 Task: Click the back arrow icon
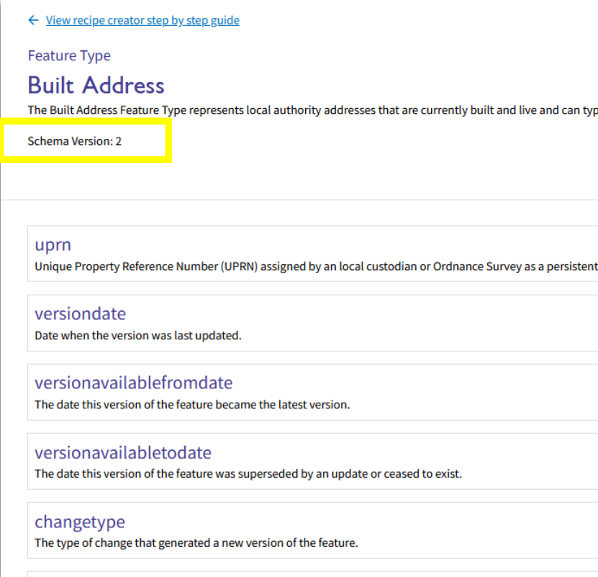pyautogui.click(x=33, y=20)
